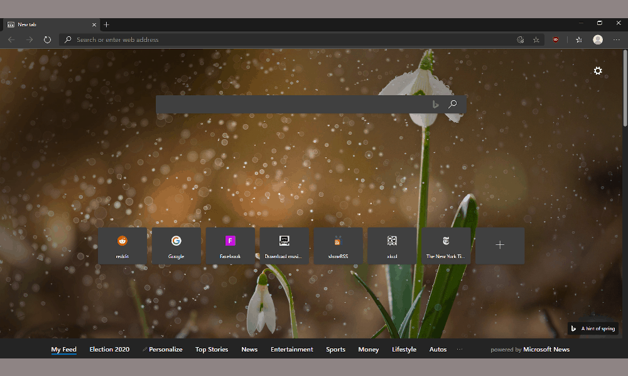This screenshot has height=376, width=628.
Task: Click the powered by Microsoft News link
Action: 530,349
